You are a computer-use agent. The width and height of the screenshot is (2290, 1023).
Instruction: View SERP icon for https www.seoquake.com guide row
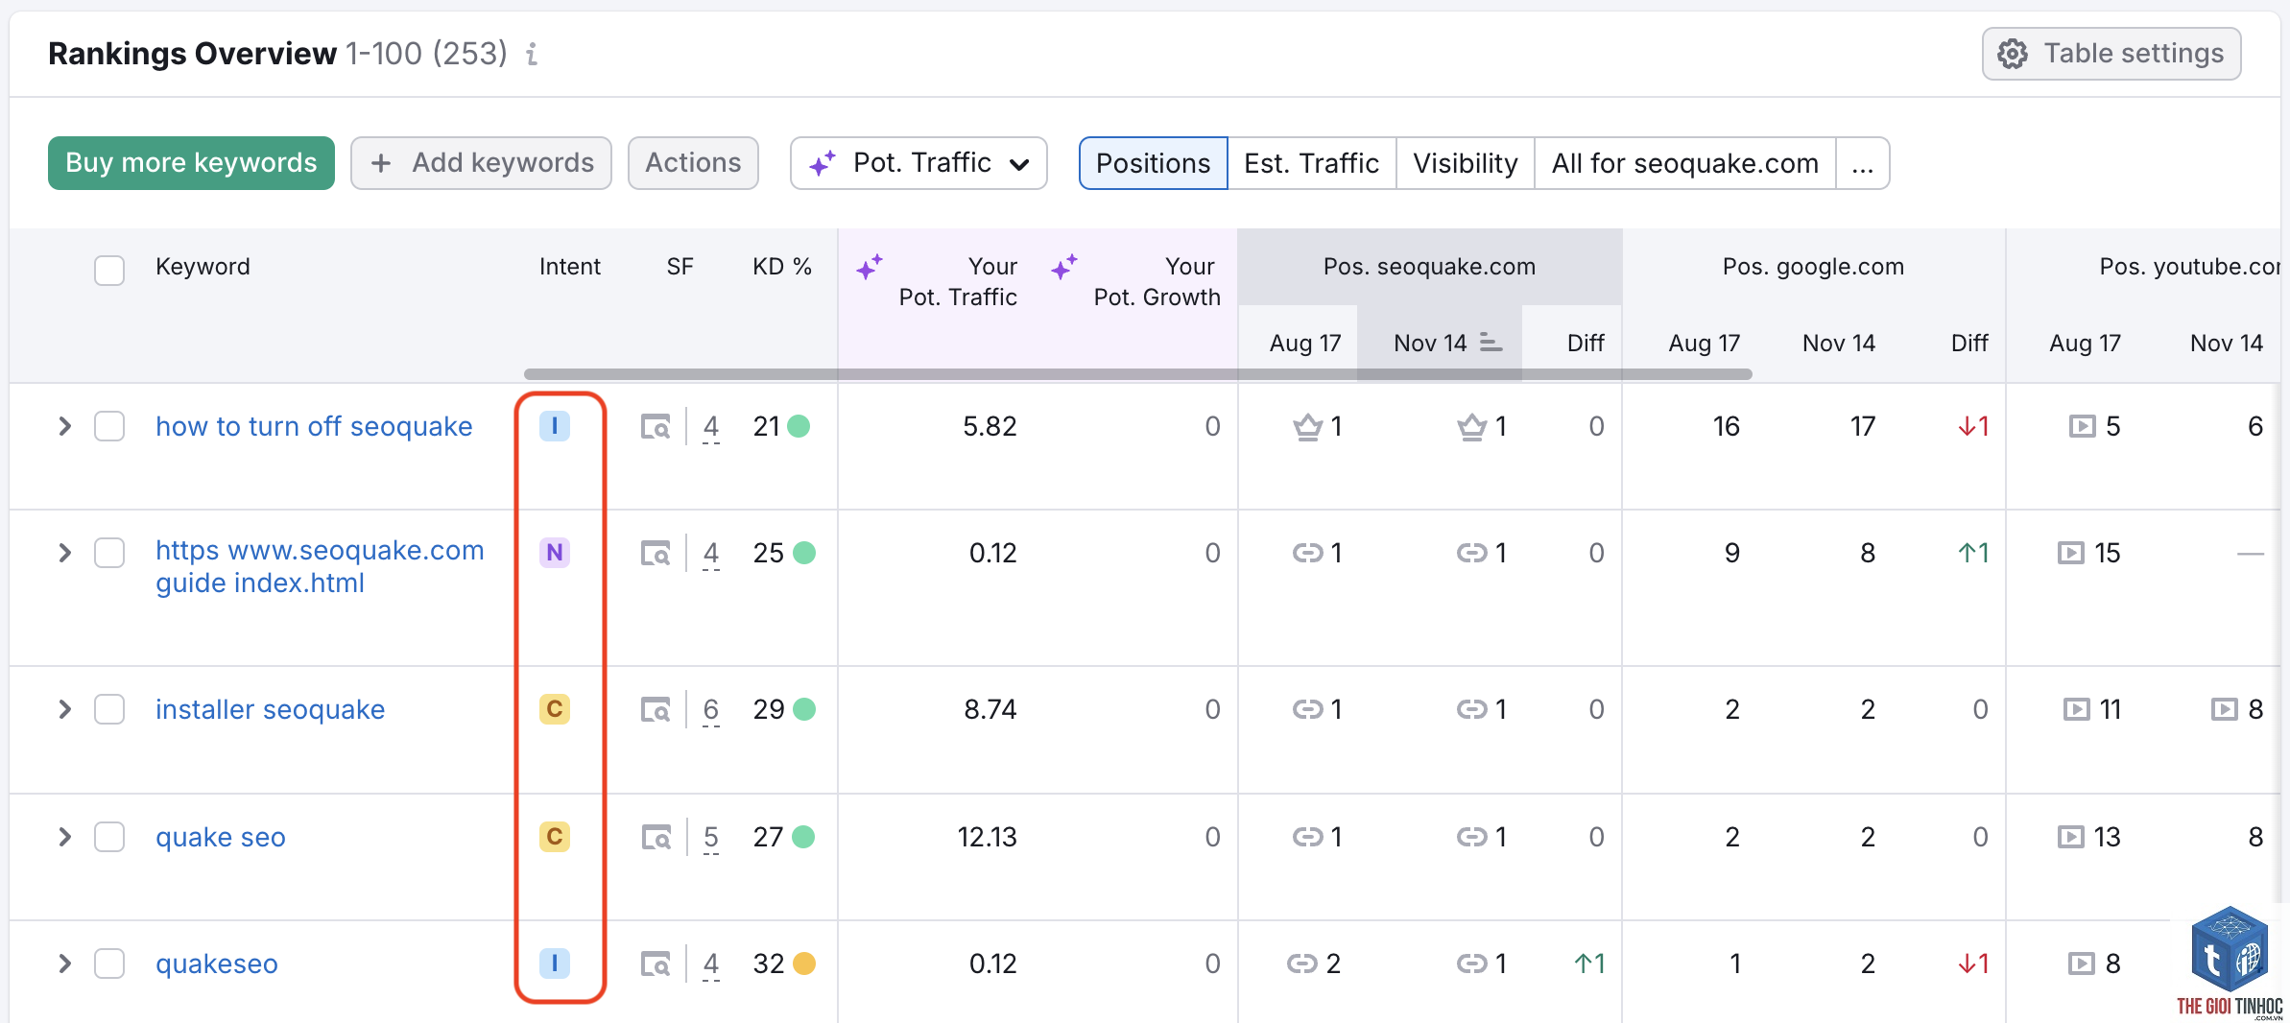click(656, 553)
